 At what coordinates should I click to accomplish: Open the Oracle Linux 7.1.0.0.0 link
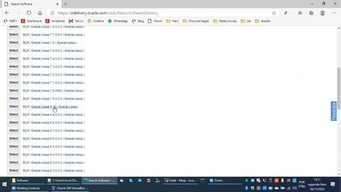(58, 83)
